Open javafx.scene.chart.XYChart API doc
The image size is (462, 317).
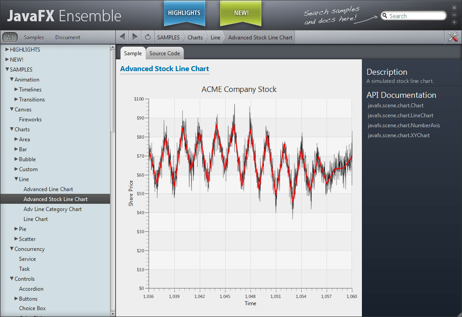coord(399,135)
